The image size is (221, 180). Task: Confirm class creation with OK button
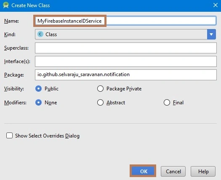pos(143,171)
